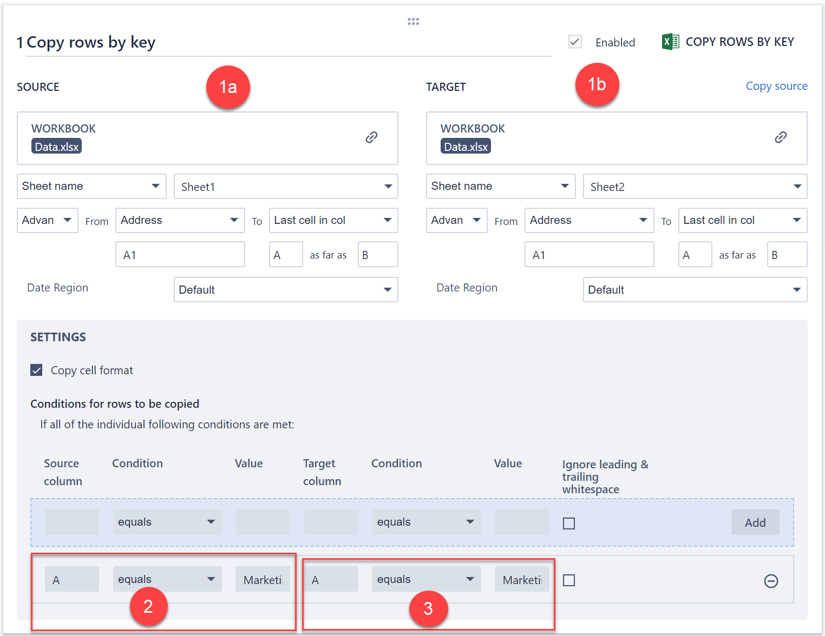Click the drag handle dots at top

click(413, 22)
